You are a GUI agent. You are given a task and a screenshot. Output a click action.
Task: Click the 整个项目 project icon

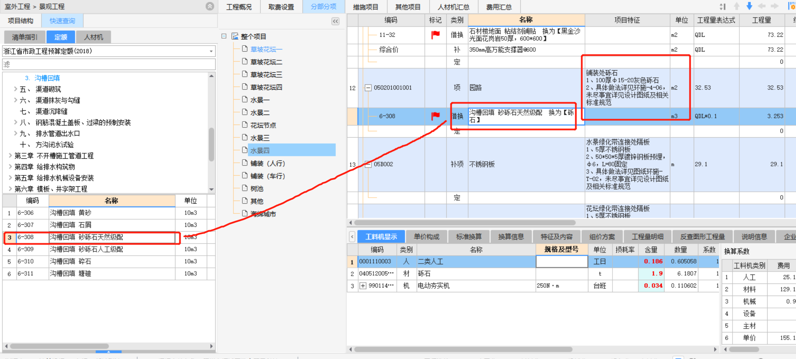click(235, 36)
